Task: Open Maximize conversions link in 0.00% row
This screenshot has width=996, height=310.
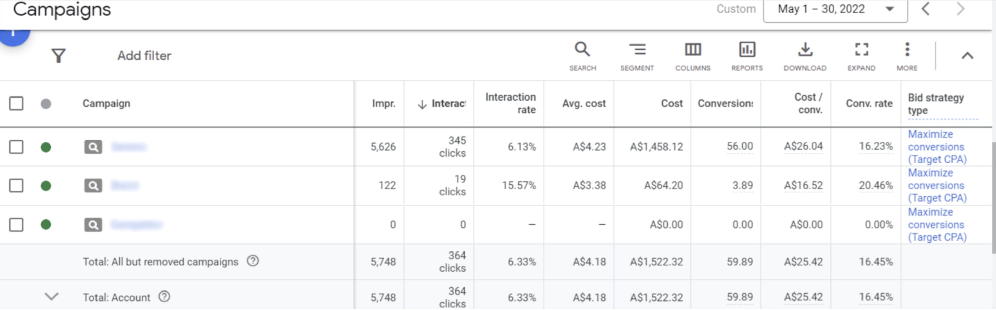Action: pyautogui.click(x=937, y=225)
